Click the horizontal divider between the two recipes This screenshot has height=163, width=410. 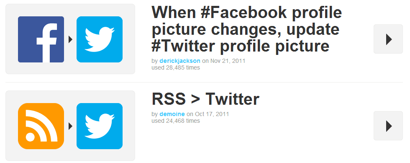(x=204, y=82)
